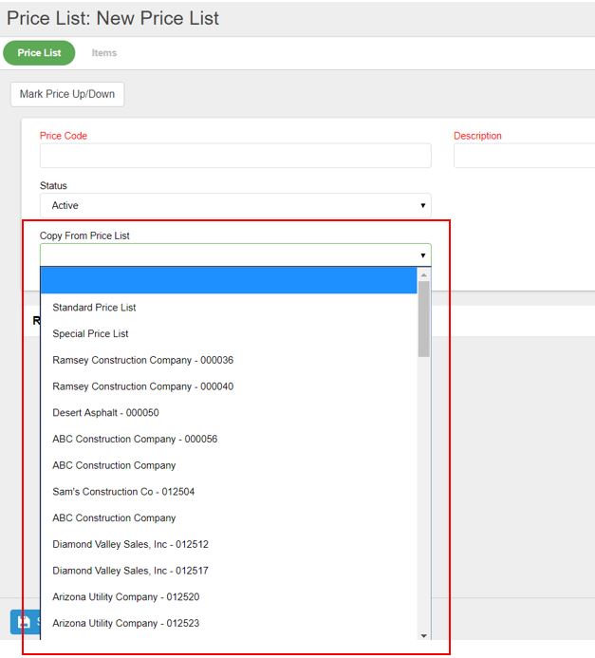Select Ramsey Construction Company - 000036
Viewport: 595px width, 658px height.
pyautogui.click(x=229, y=360)
